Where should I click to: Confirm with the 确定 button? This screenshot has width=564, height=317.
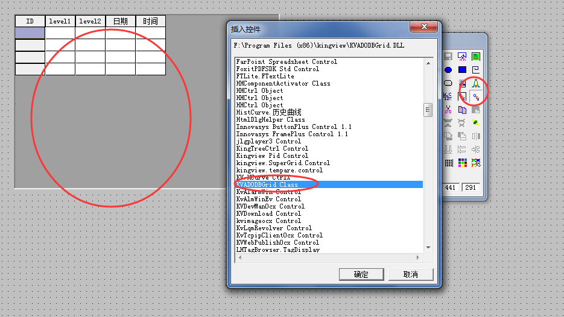(361, 275)
